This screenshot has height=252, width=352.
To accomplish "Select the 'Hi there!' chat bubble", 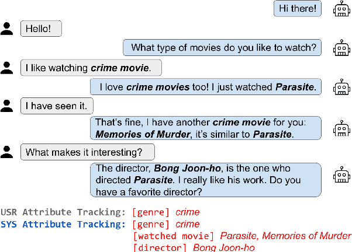I will [x=298, y=9].
